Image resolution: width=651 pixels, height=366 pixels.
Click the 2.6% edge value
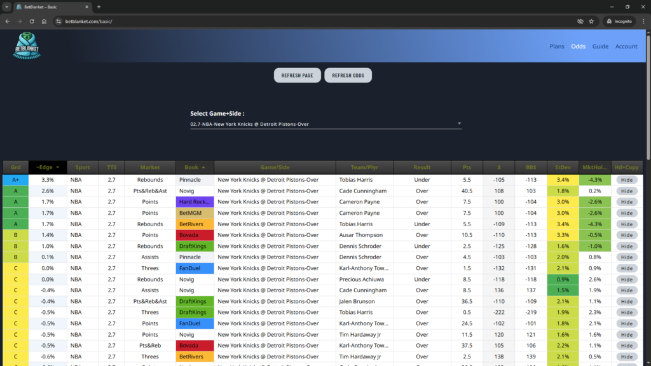tap(47, 191)
